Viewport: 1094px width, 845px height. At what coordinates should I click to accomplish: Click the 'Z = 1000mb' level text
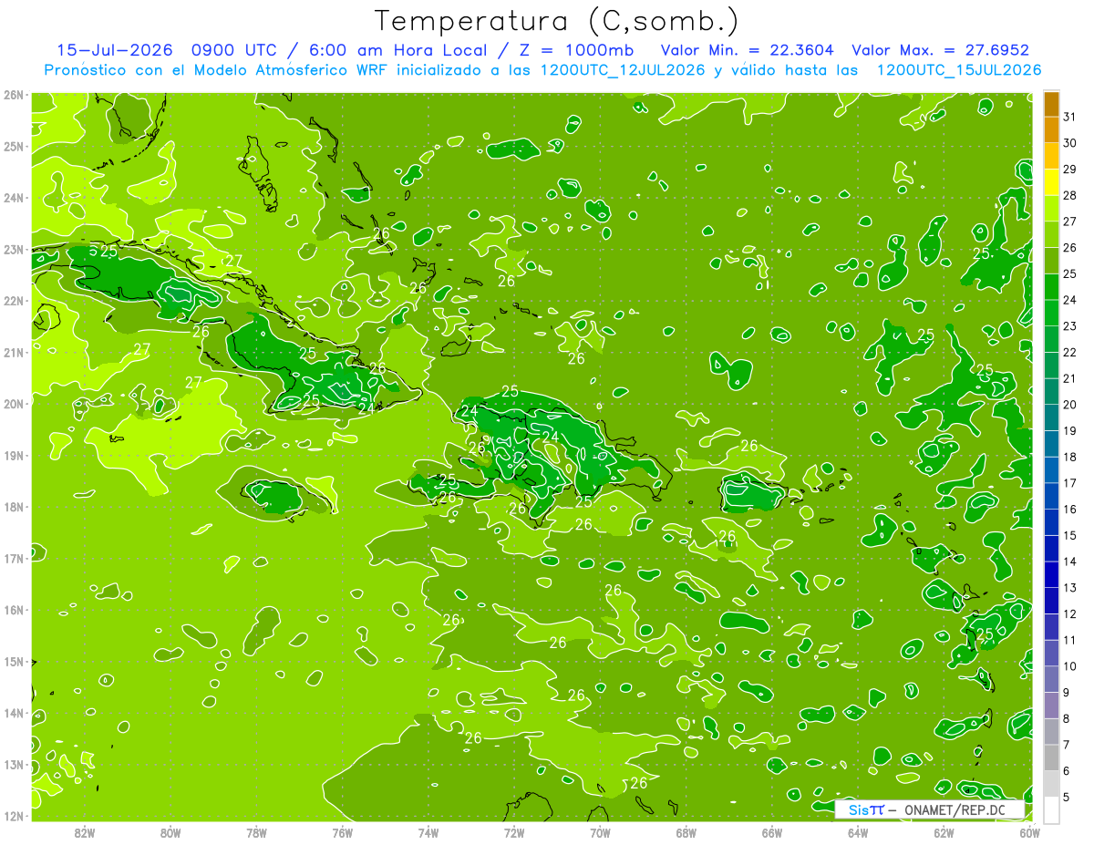pyautogui.click(x=574, y=50)
